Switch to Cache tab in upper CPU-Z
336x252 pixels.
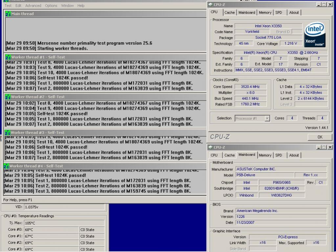point(230,12)
